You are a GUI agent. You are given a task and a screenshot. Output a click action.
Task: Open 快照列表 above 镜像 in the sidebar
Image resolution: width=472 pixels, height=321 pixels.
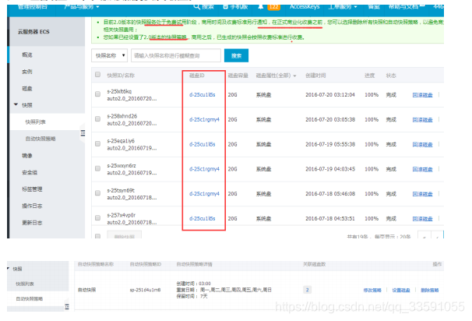36,122
